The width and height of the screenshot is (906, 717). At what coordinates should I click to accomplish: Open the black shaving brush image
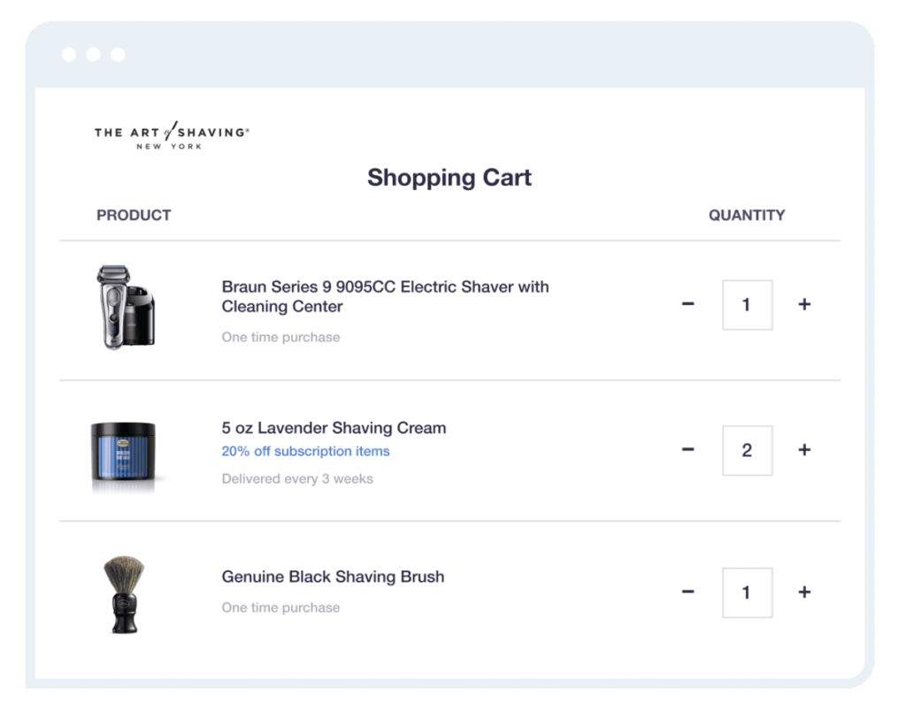124,595
